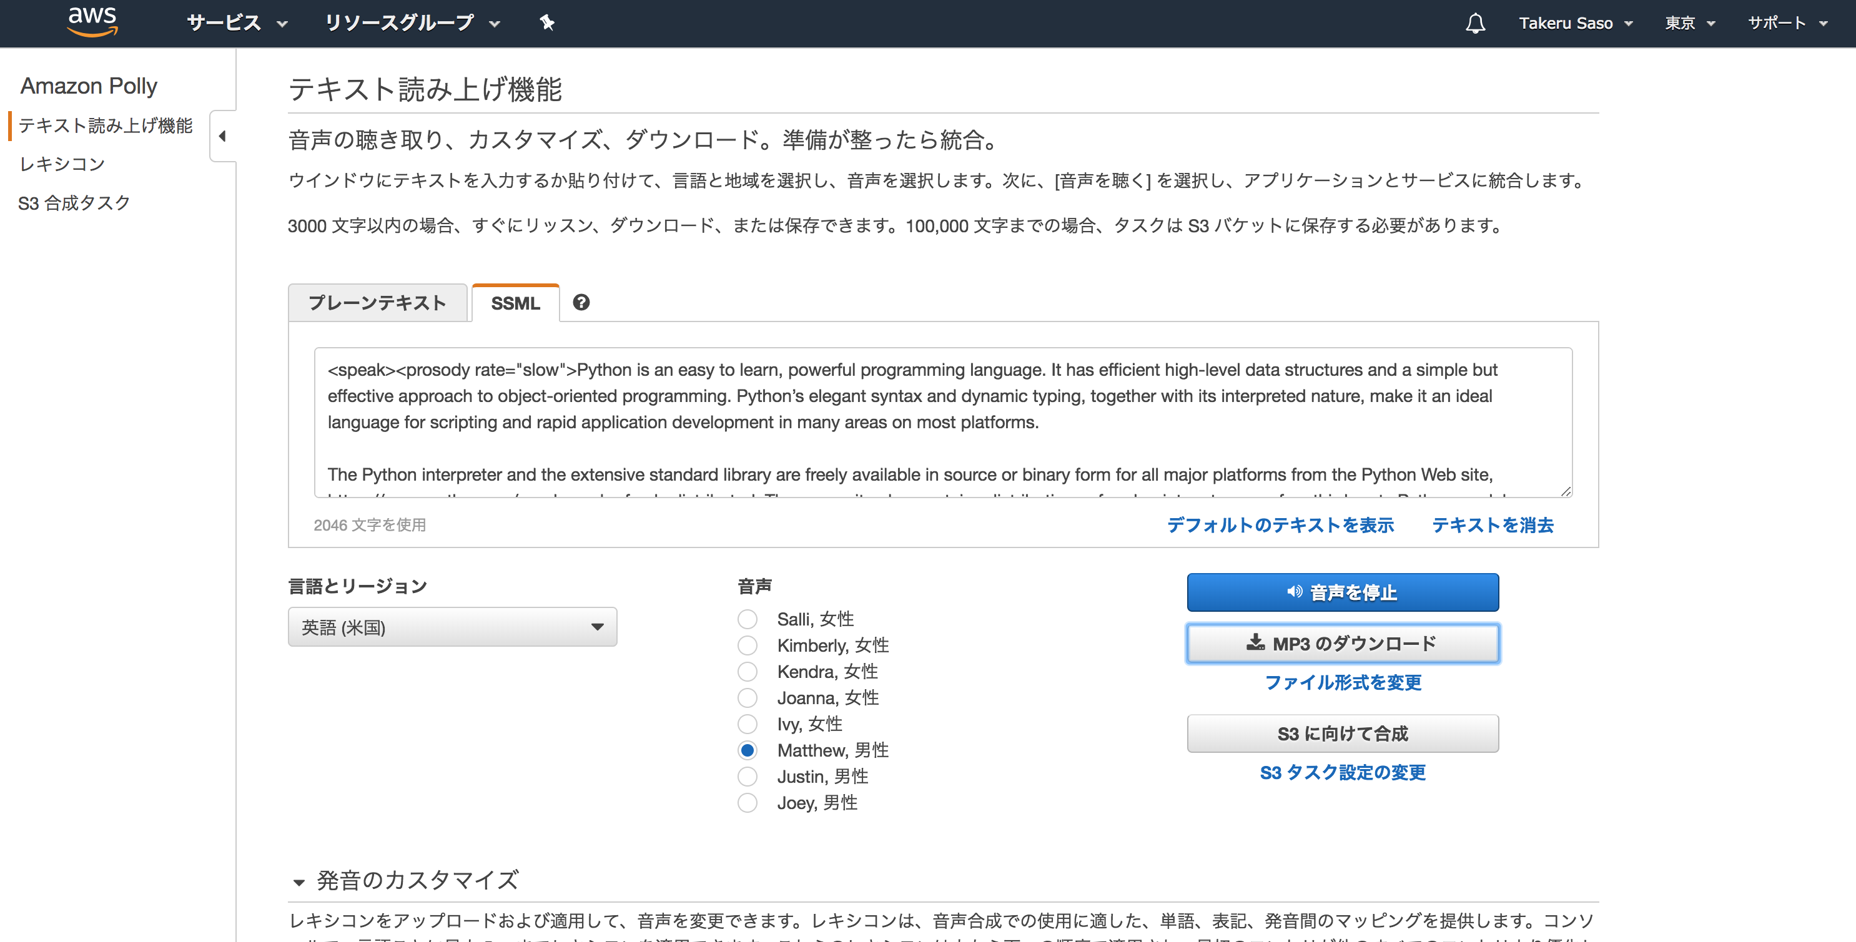This screenshot has height=942, width=1856.
Task: Switch to the プレーンテキスト tab
Action: [378, 303]
